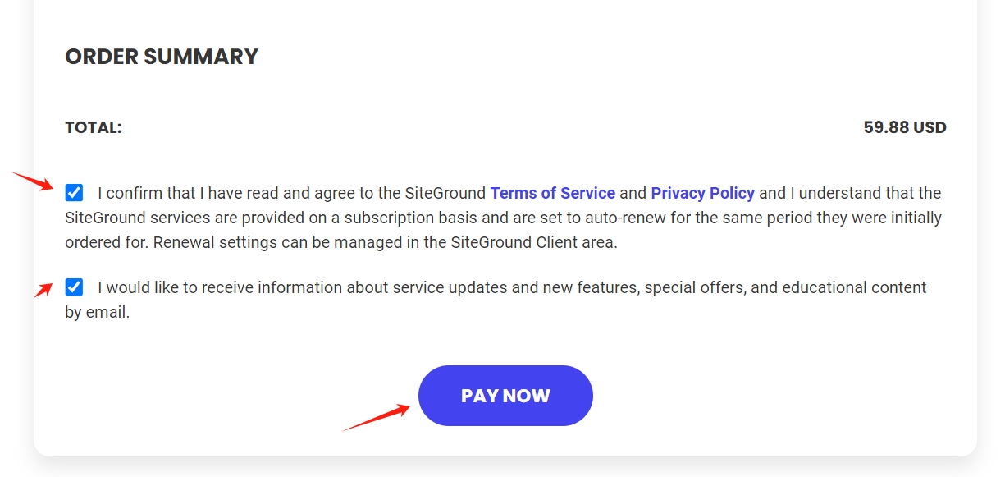Viewport: 1005px width, 477px height.
Task: Uncheck the email updates subscription checkbox
Action: (74, 287)
